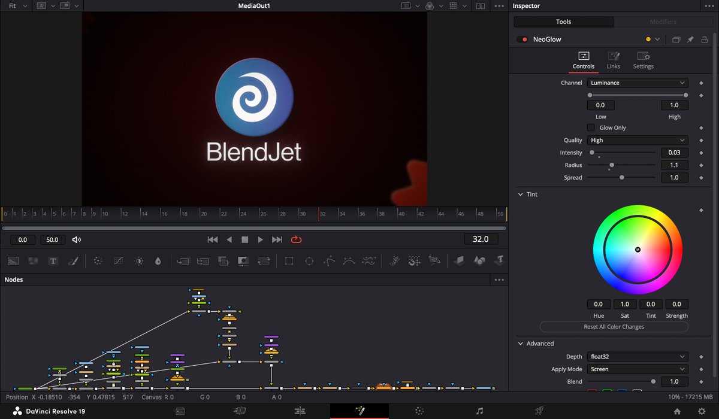The image size is (719, 419).
Task: Click the NeoGlow versions icon
Action: pyautogui.click(x=676, y=40)
